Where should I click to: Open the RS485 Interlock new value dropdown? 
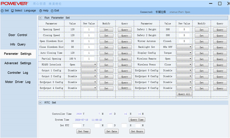click(x=89, y=65)
